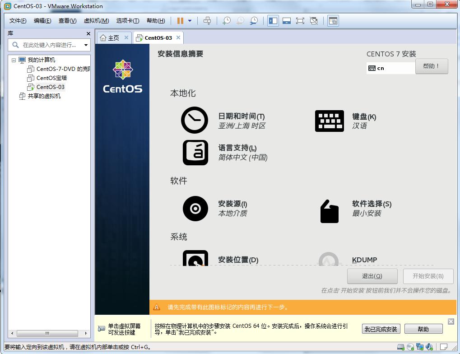
Task: Open 键盘 layout settings via keyboard icon
Action: (x=329, y=121)
